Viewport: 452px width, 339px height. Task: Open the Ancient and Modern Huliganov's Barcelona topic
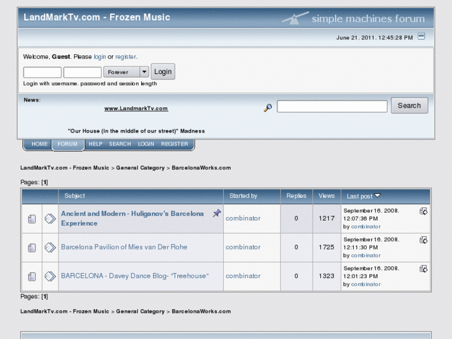132,218
